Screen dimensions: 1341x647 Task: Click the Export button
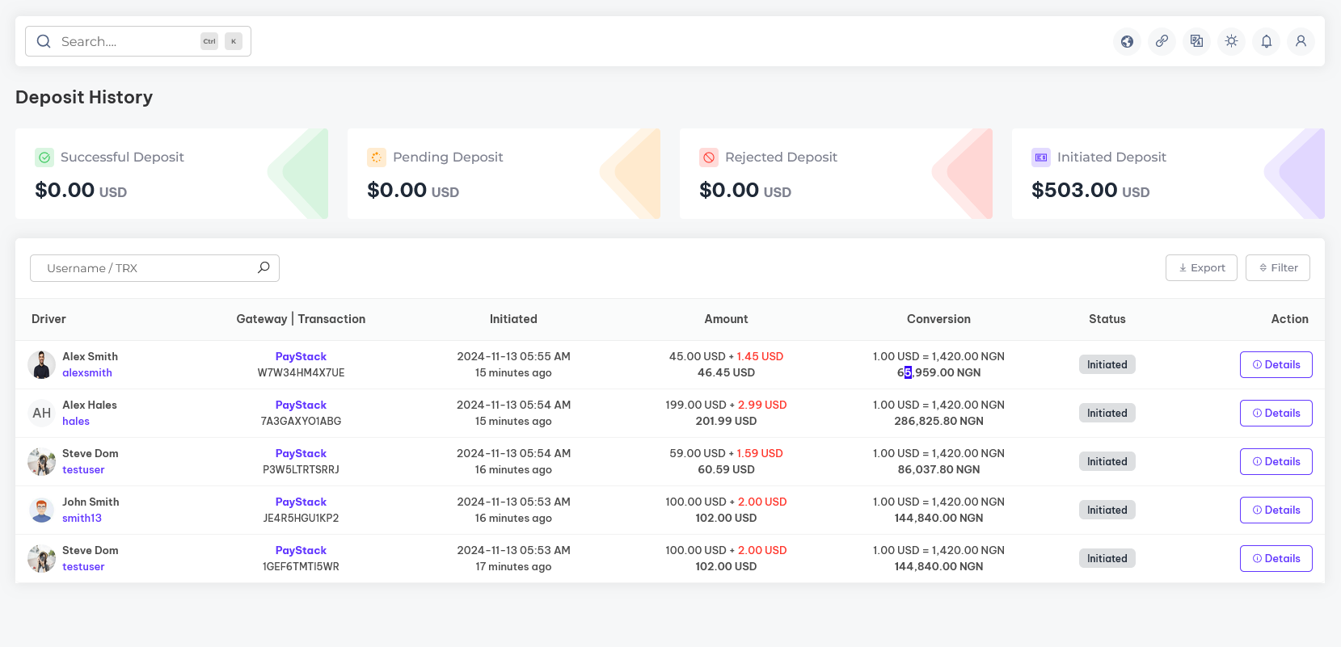pos(1200,268)
